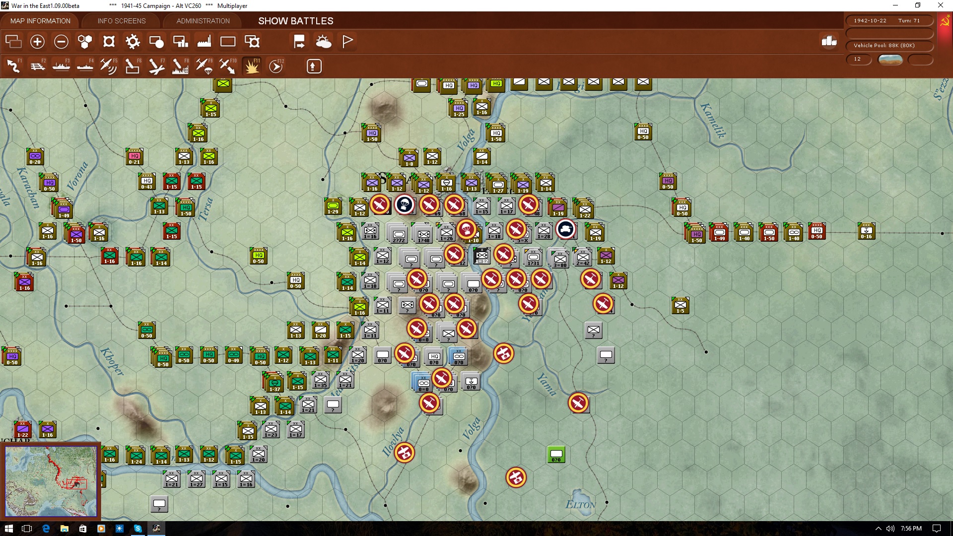Viewport: 953px width, 536px height.
Task: Select the pink HQ 0-21 unit
Action: (135, 157)
